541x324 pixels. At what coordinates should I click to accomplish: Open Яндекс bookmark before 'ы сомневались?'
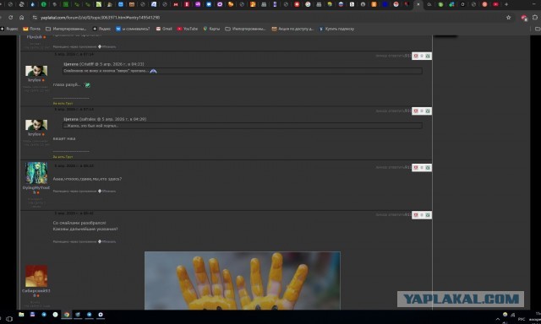(101, 29)
